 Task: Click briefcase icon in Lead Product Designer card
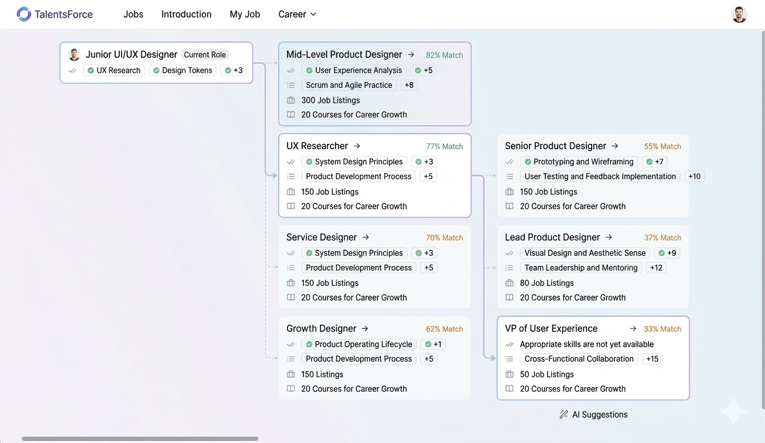pyautogui.click(x=509, y=283)
